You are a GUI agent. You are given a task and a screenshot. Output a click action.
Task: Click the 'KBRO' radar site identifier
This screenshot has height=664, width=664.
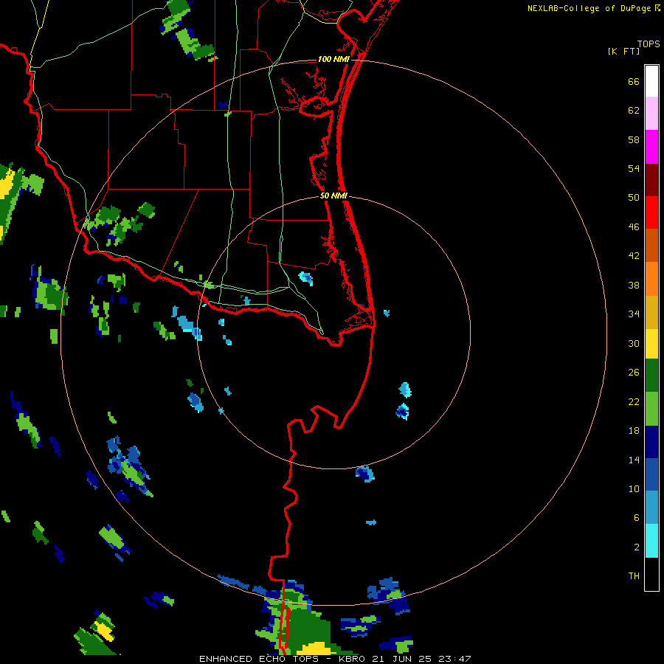pos(351,659)
